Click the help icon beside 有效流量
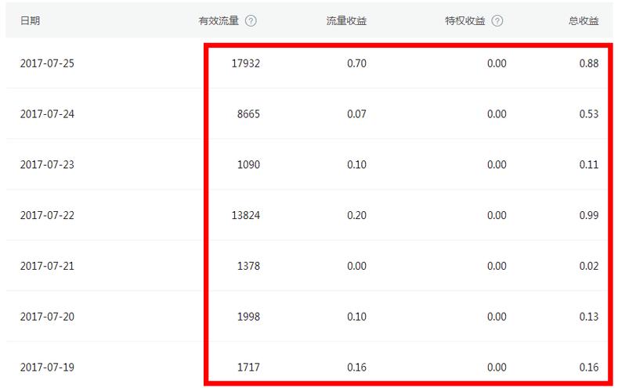This screenshot has width=618, height=391. pyautogui.click(x=251, y=21)
